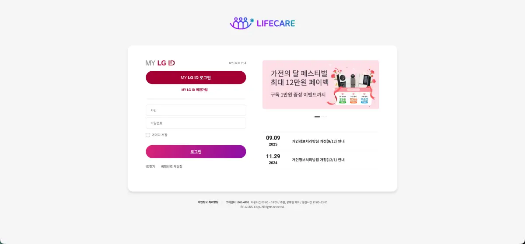
Task: Select the active carousel indicator bar
Action: [x=317, y=117]
